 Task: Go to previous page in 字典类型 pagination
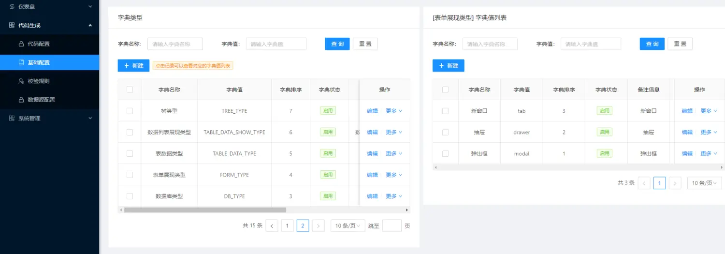[x=272, y=226]
